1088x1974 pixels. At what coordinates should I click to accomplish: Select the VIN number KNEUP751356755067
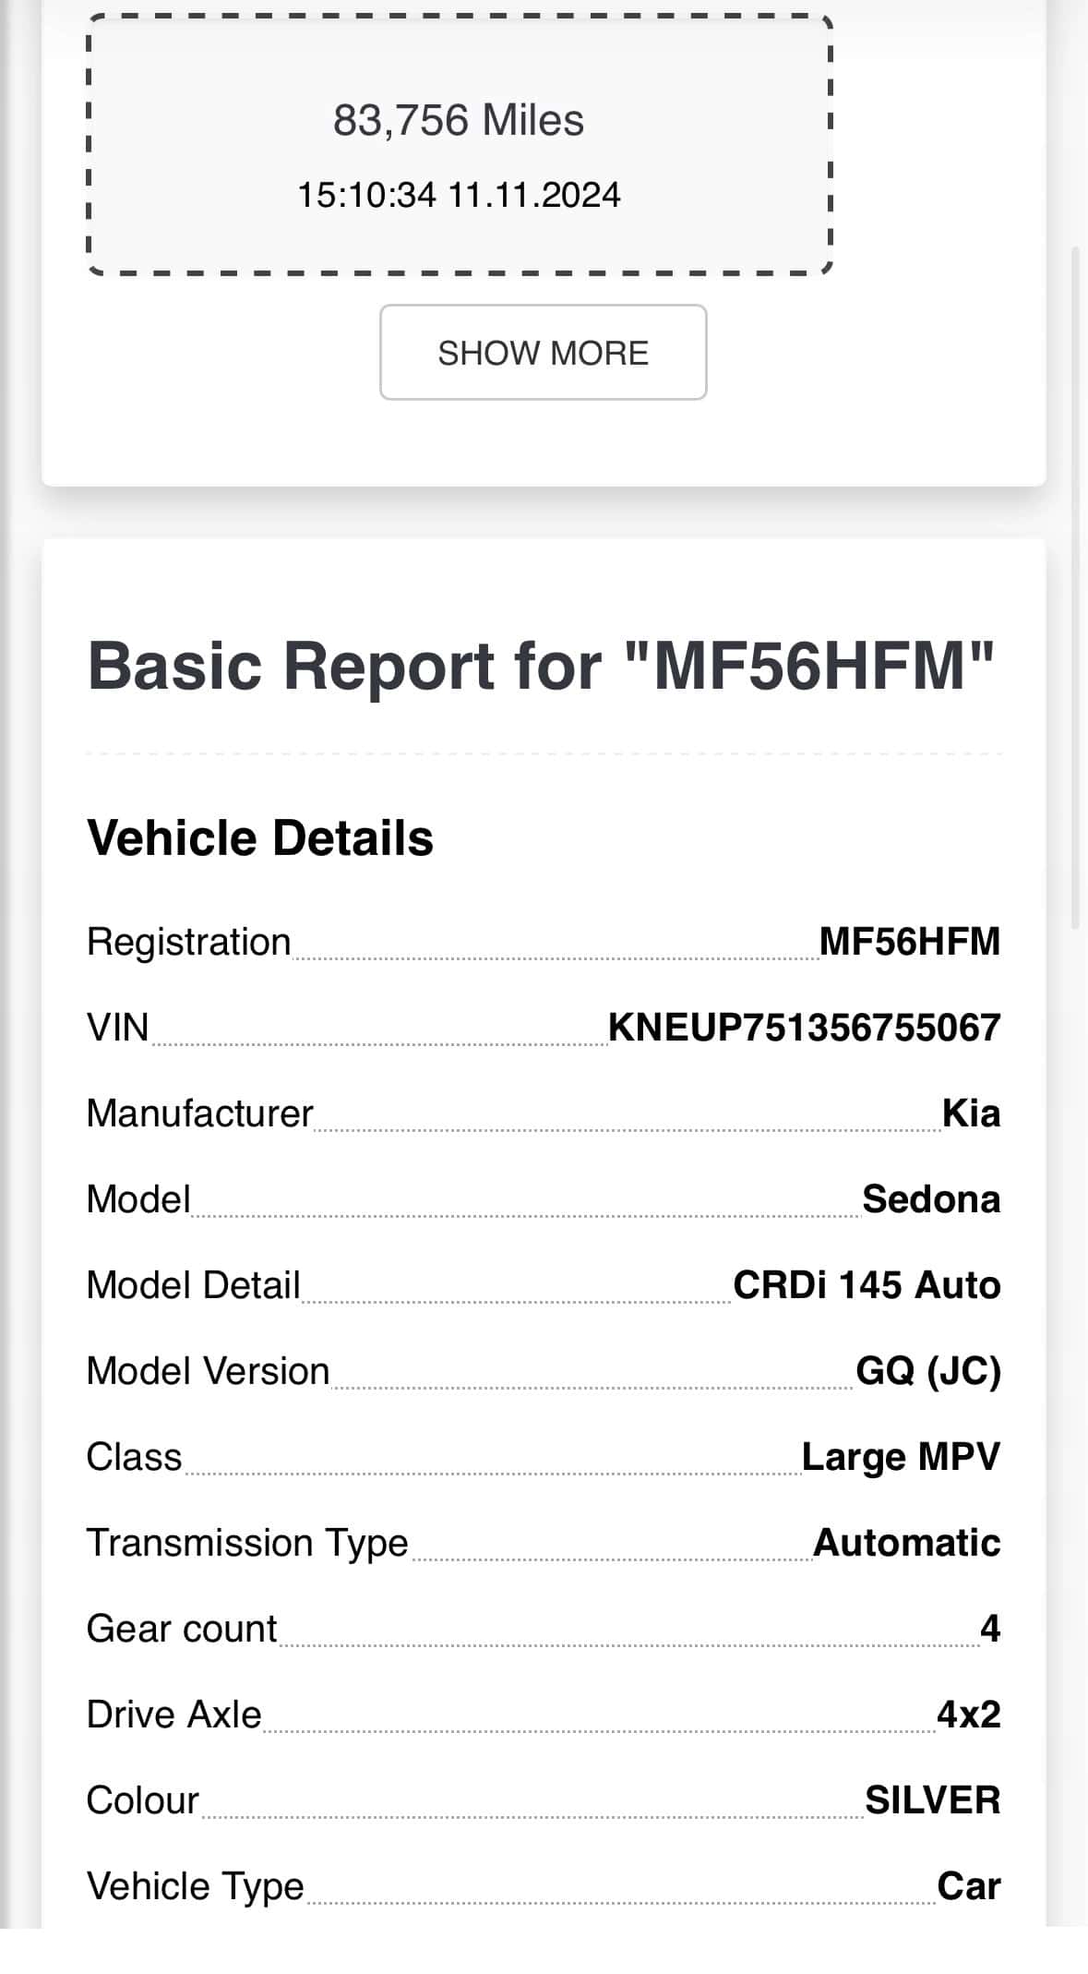point(805,1028)
